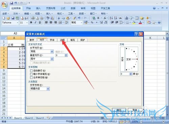Click the Undo arrow in classic toolbar

point(79,18)
